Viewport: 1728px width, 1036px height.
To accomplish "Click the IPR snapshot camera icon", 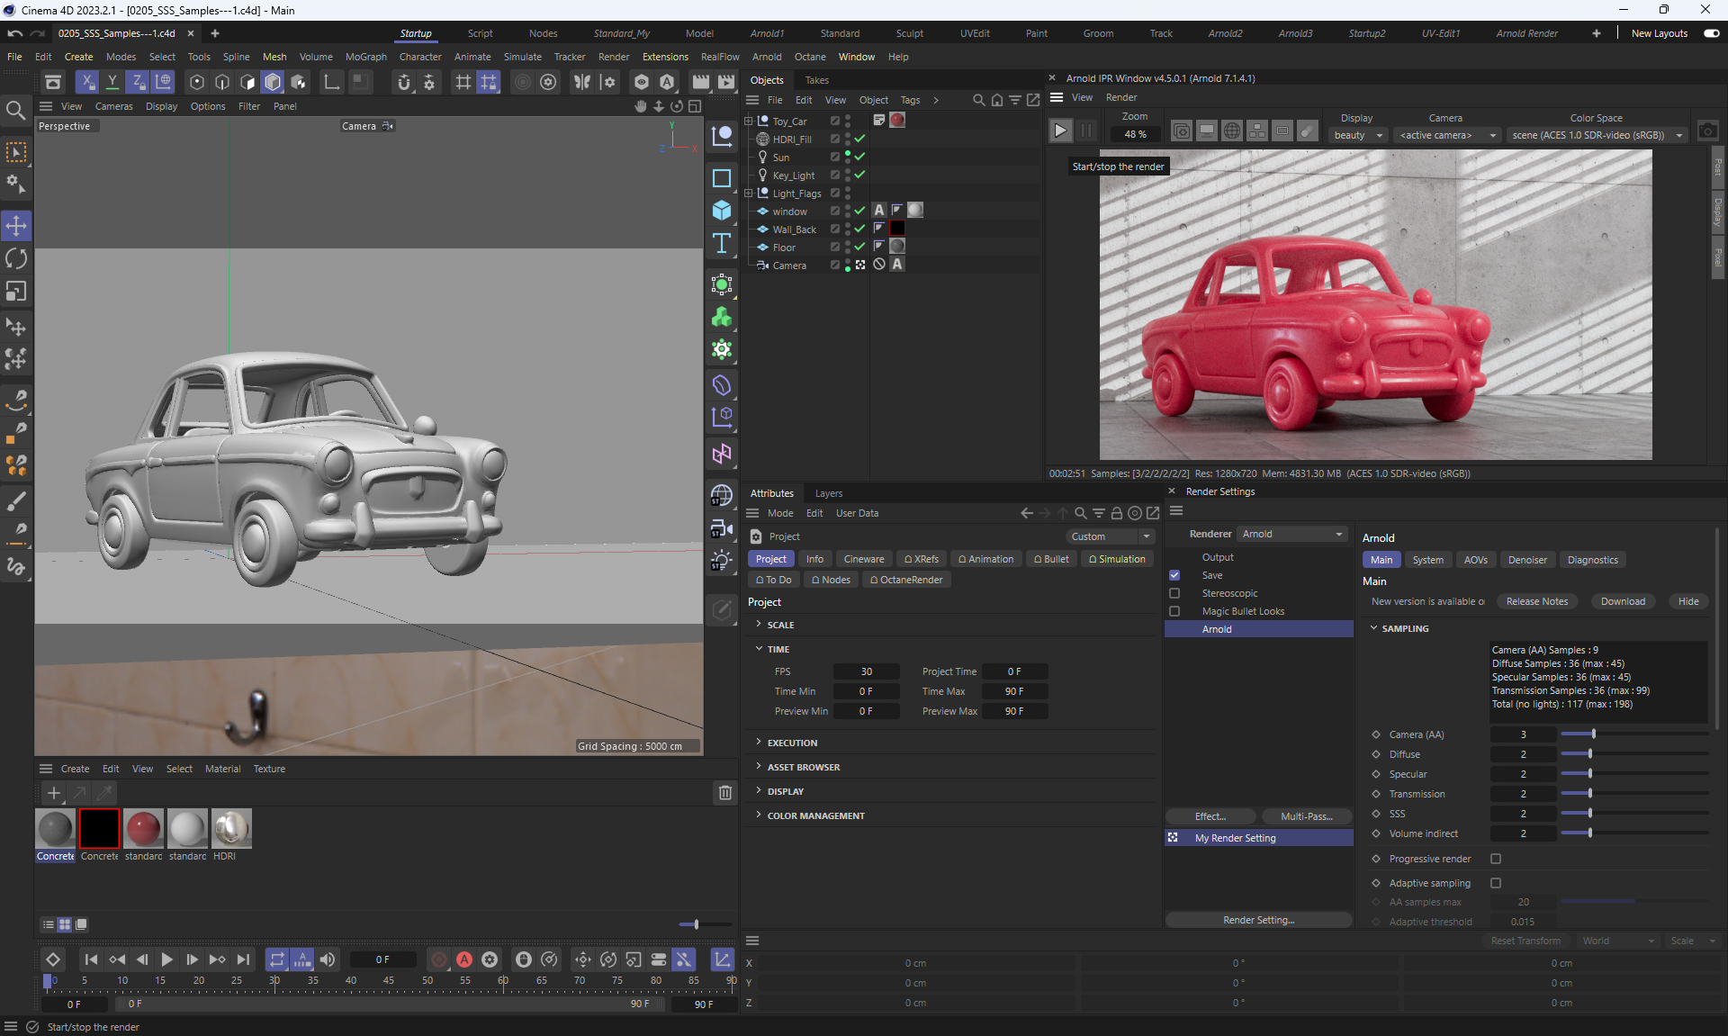I will click(1707, 131).
